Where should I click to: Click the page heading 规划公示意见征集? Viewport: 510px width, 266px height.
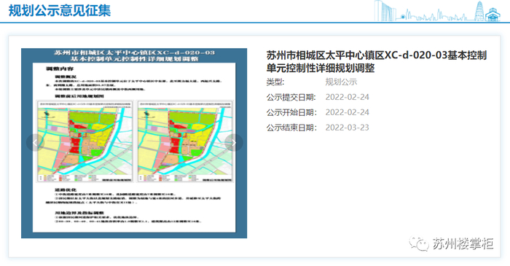pos(60,10)
